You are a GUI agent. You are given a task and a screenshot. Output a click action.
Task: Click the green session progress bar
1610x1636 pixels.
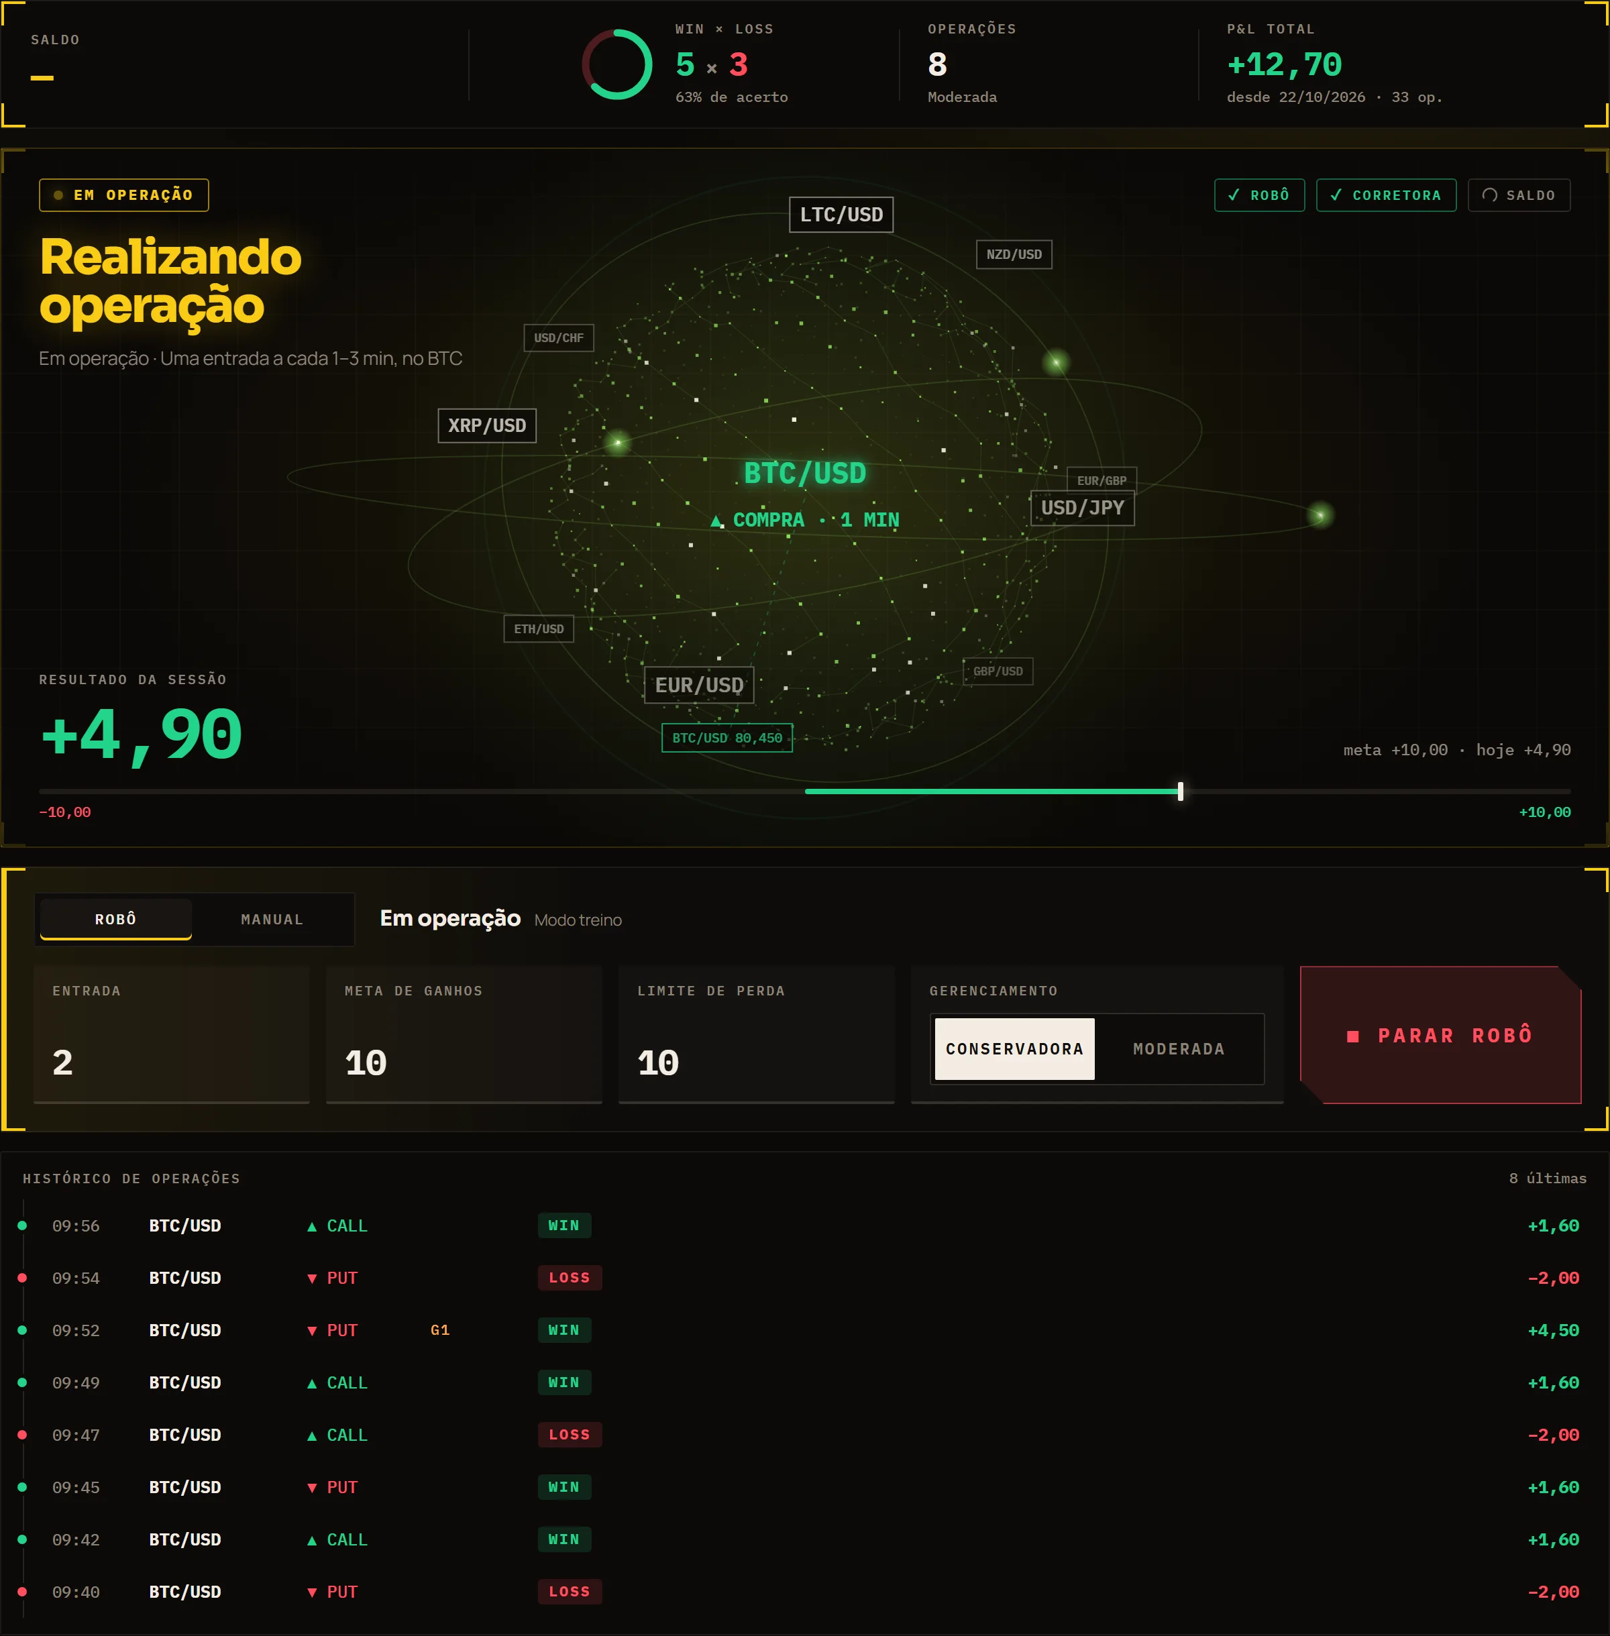pos(993,792)
